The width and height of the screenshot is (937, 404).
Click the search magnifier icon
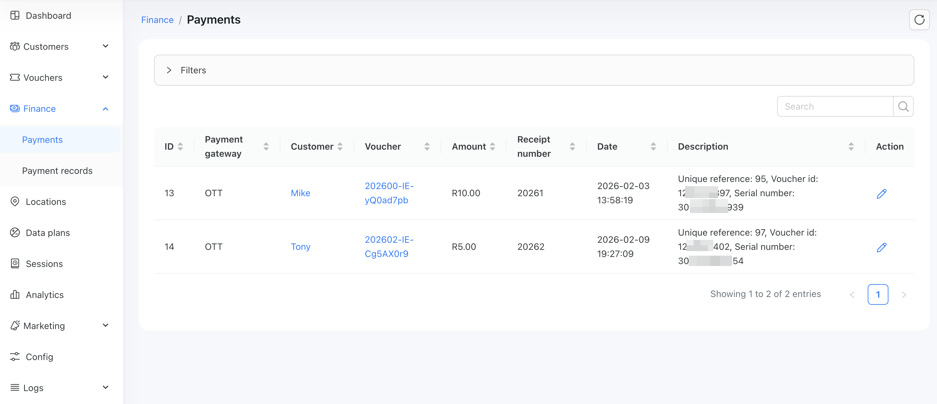point(903,106)
